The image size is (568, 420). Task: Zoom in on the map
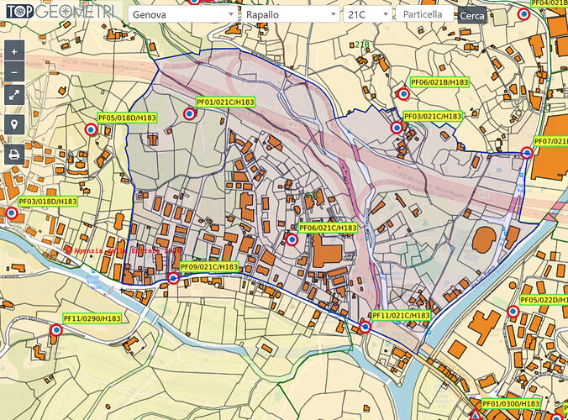click(x=14, y=51)
